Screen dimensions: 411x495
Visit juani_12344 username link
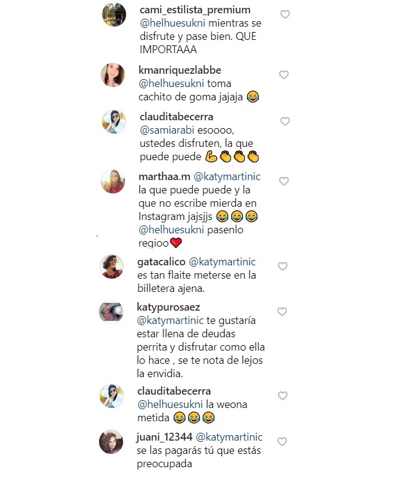(x=165, y=437)
